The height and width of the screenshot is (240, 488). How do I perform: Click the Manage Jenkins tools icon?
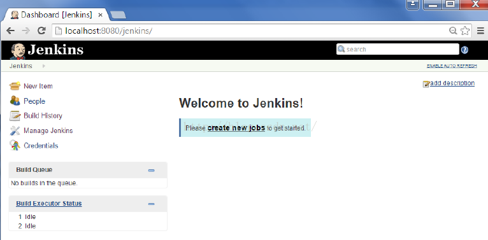(x=15, y=131)
